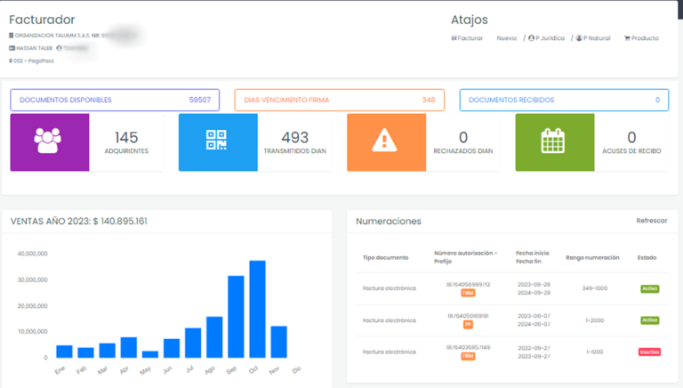Click the Activa badge for range 349-1000

(x=649, y=288)
